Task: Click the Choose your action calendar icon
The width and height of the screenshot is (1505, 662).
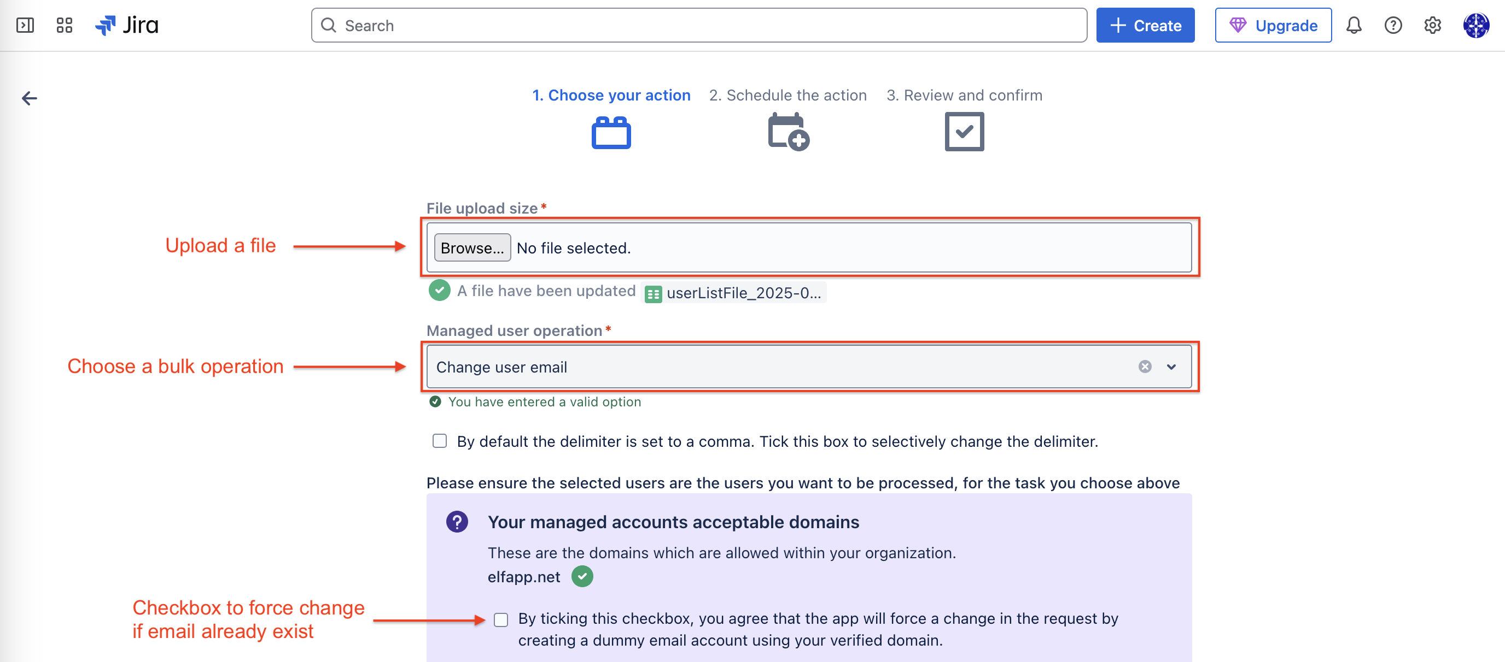Action: (x=611, y=133)
